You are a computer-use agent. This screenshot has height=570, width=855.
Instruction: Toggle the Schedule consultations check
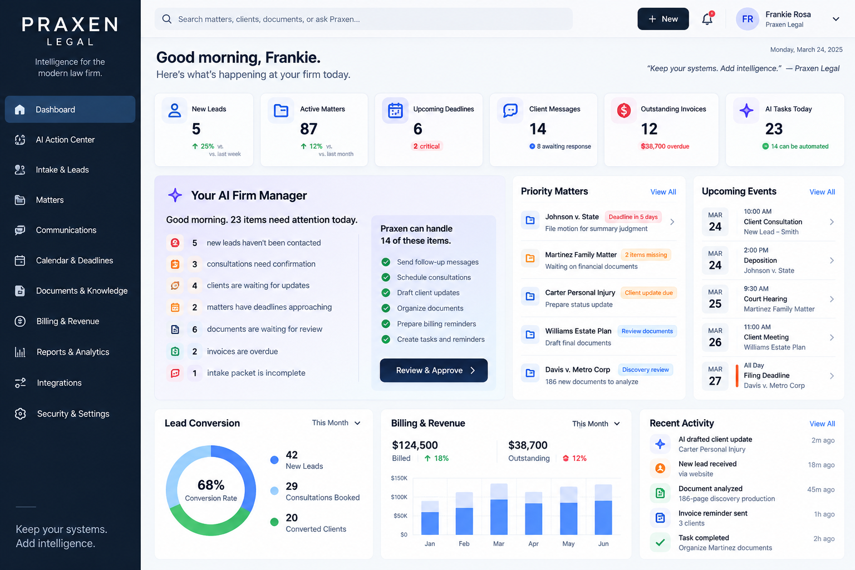tap(385, 277)
